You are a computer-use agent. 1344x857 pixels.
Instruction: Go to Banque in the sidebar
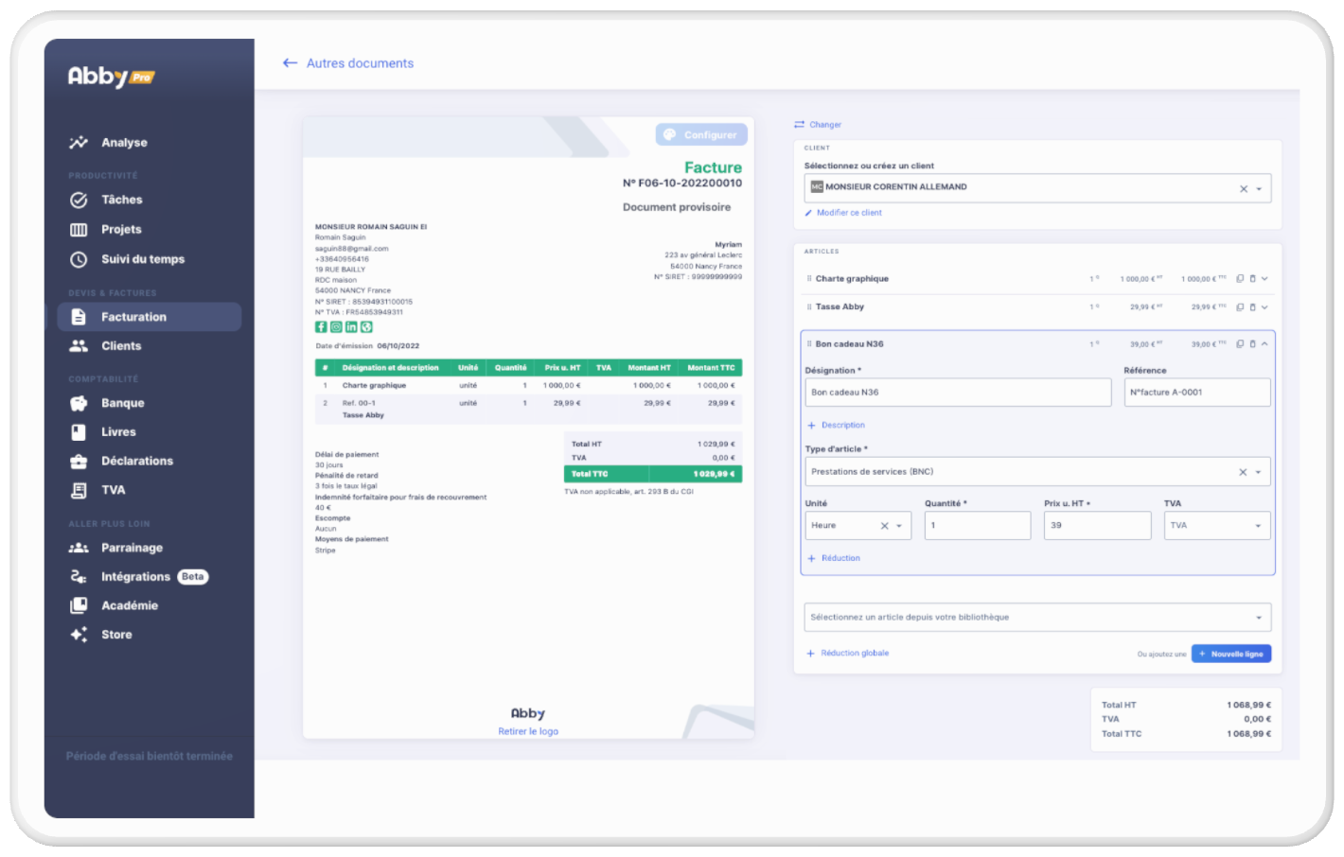[x=122, y=403]
